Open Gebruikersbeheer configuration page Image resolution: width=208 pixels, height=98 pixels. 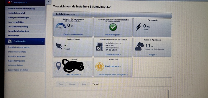[25, 65]
